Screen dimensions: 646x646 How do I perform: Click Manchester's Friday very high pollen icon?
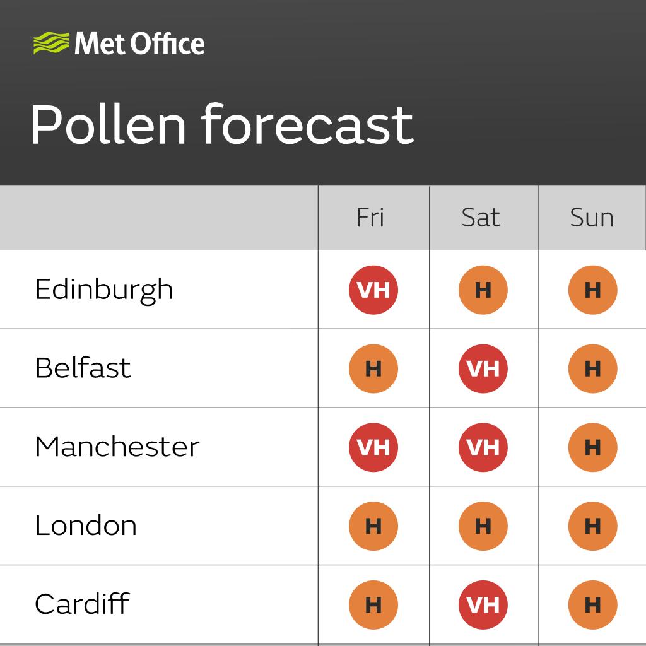coord(373,447)
